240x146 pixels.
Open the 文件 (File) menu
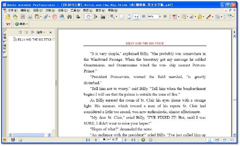(12, 10)
